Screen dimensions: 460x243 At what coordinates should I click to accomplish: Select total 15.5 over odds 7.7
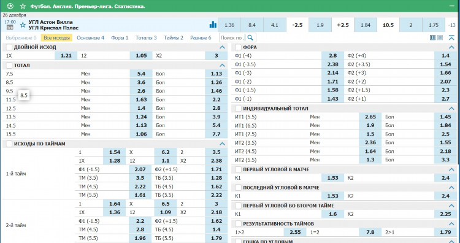[217, 134]
